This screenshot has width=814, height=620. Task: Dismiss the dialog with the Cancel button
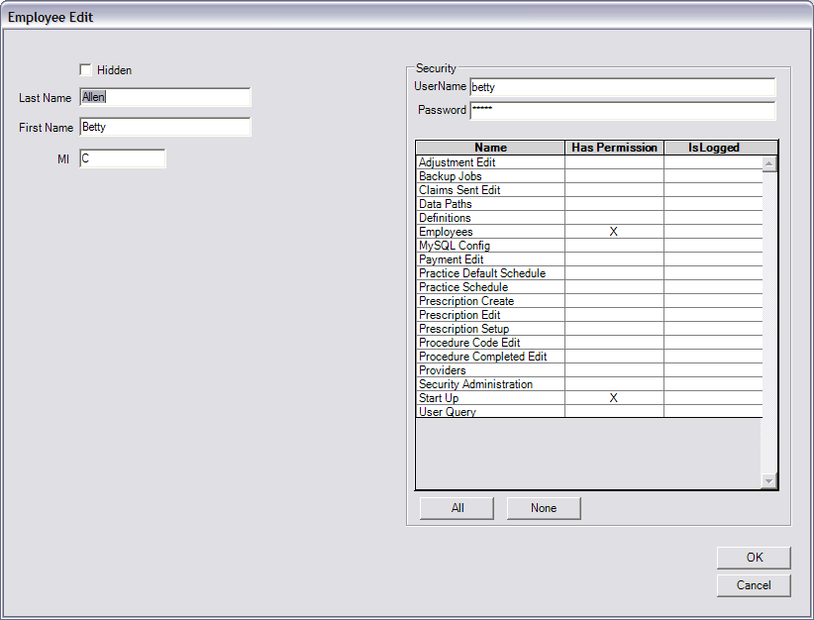coord(754,585)
